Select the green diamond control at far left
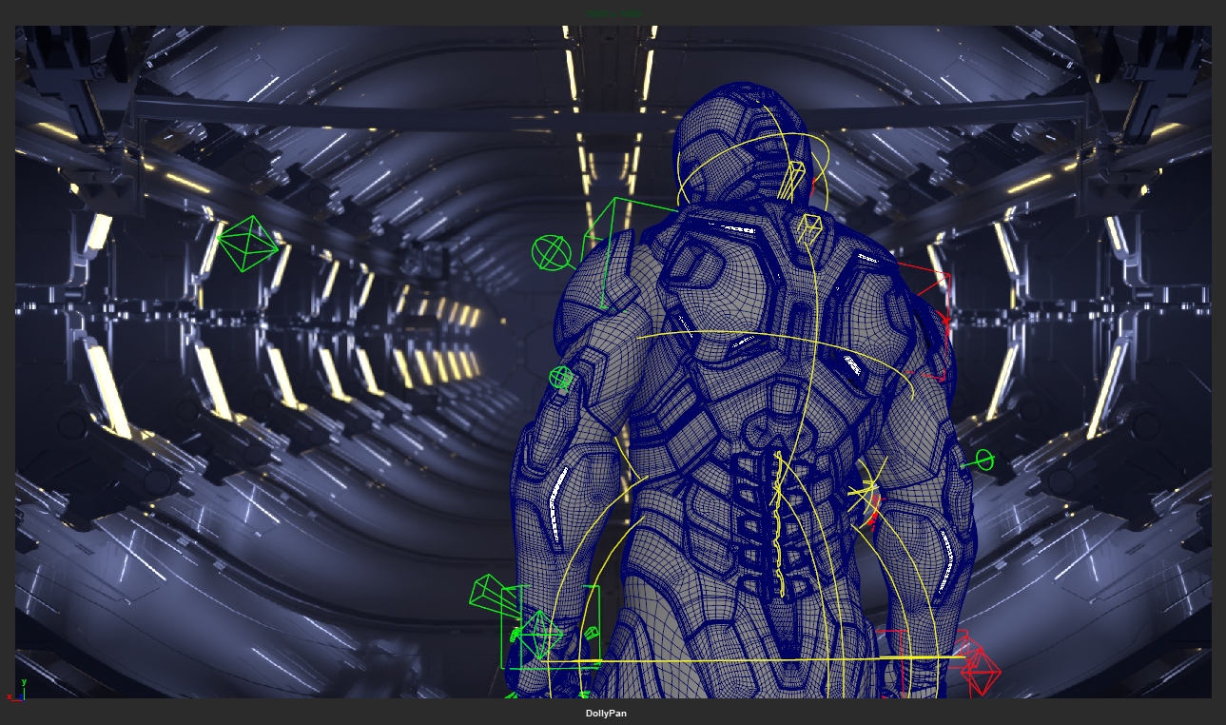Screen dimensions: 1226x725 [x=247, y=244]
